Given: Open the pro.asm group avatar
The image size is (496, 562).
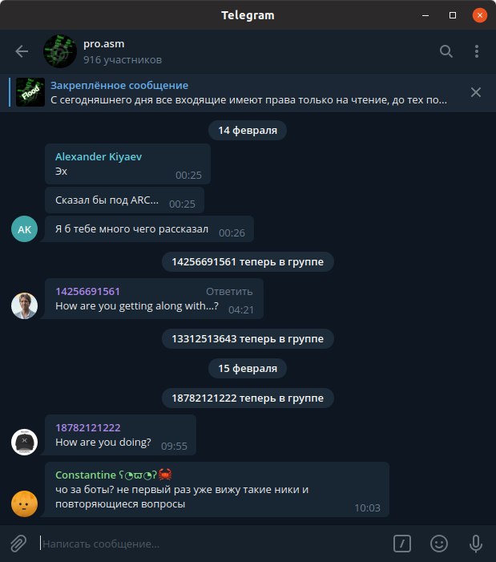Looking at the screenshot, I should click(60, 51).
